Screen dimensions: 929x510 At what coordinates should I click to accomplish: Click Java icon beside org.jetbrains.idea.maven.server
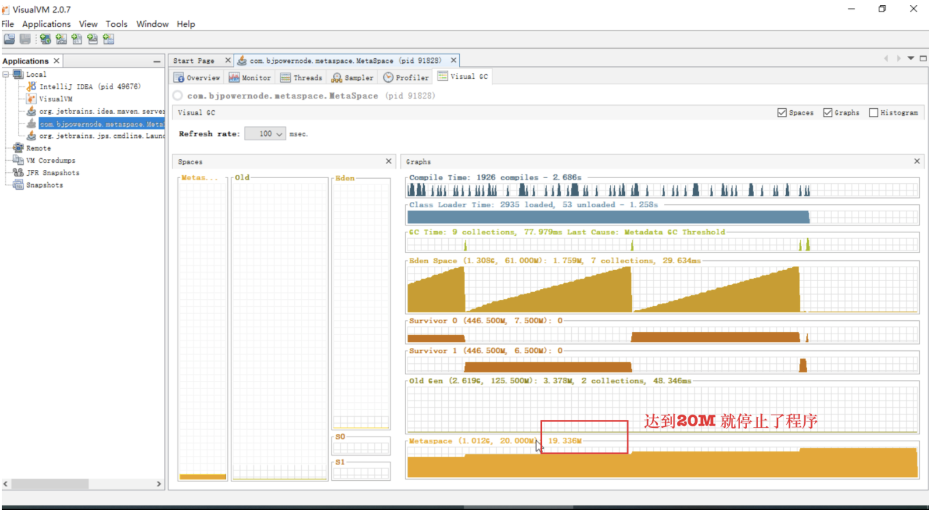(x=31, y=111)
